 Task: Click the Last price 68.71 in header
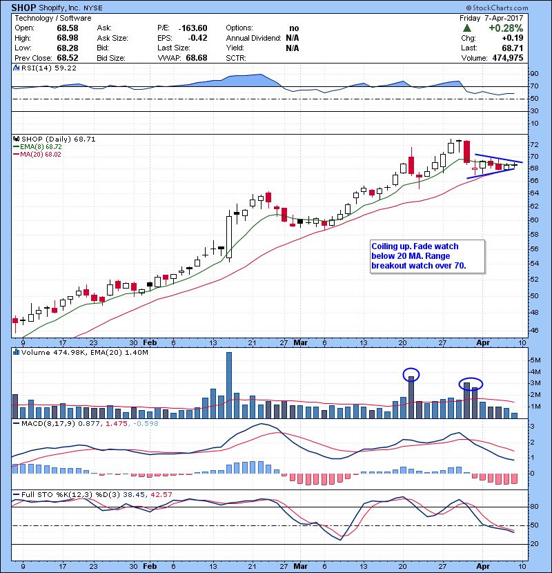(x=512, y=48)
